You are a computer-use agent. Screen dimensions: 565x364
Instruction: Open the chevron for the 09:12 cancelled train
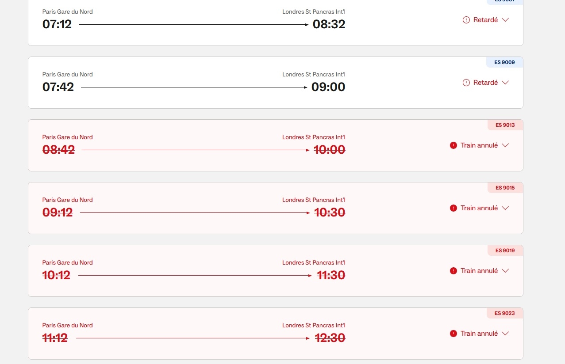click(506, 208)
